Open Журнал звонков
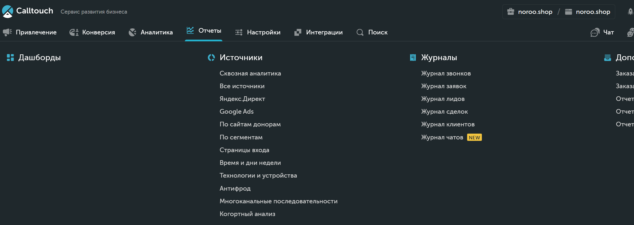634x225 pixels. 446,73
